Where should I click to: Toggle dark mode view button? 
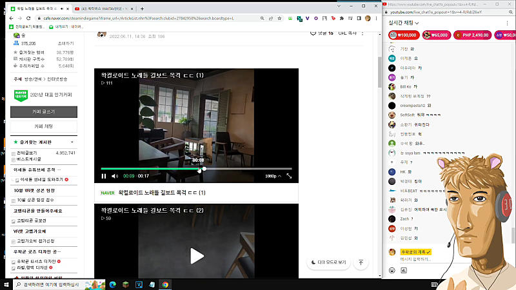(328, 262)
